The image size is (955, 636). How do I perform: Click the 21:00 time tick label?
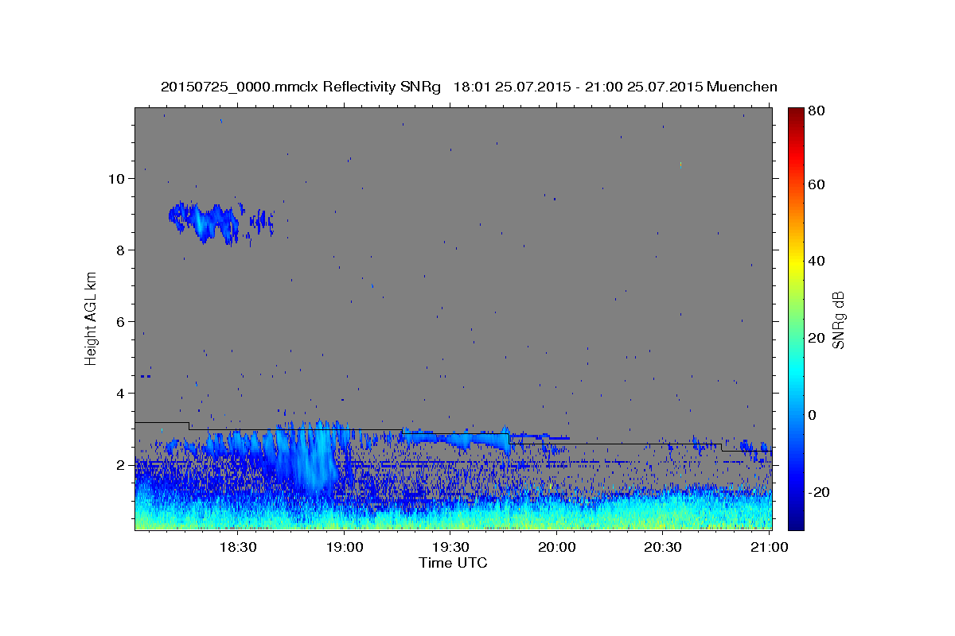(x=769, y=547)
